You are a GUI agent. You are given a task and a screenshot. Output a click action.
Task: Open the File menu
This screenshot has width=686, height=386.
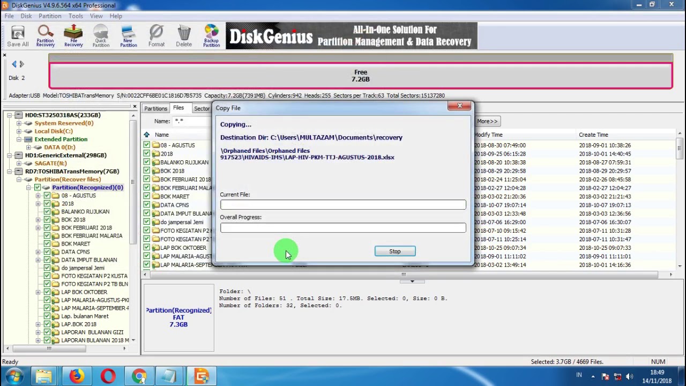click(9, 16)
